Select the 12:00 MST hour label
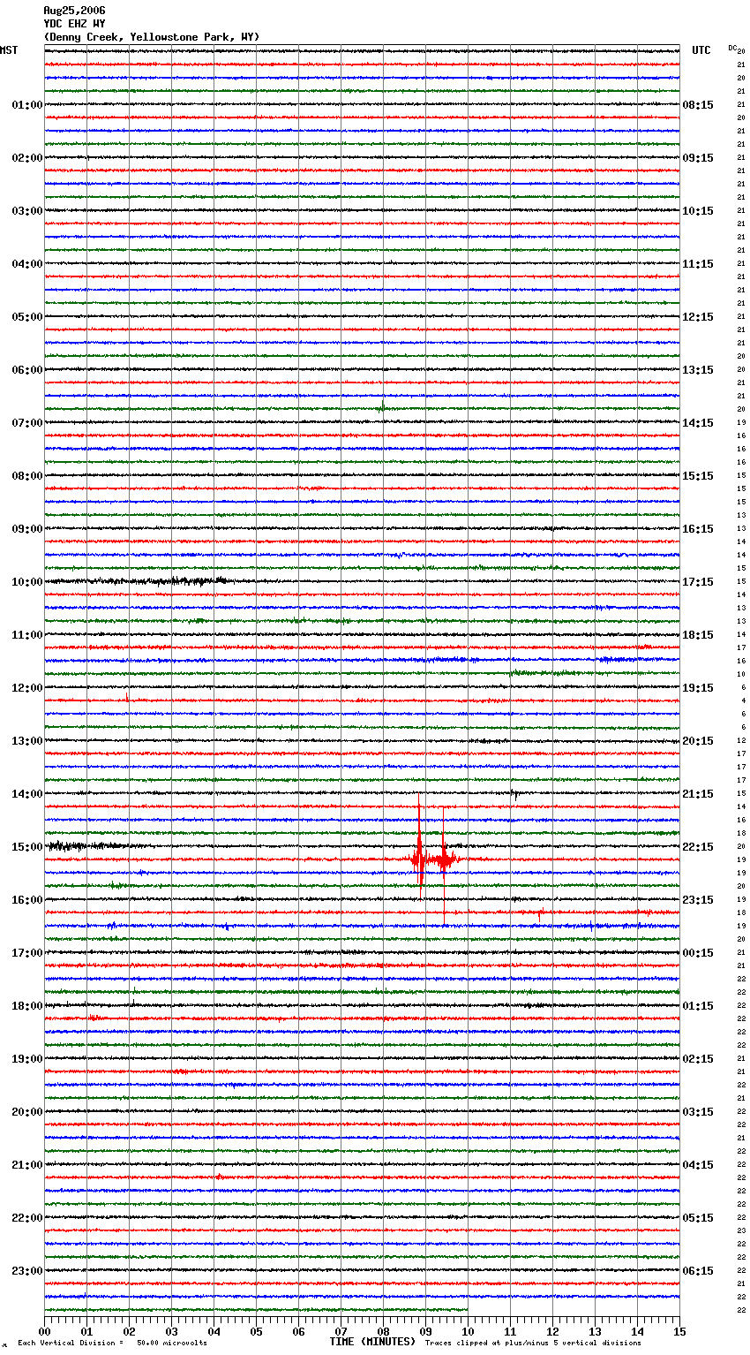 pyautogui.click(x=27, y=688)
